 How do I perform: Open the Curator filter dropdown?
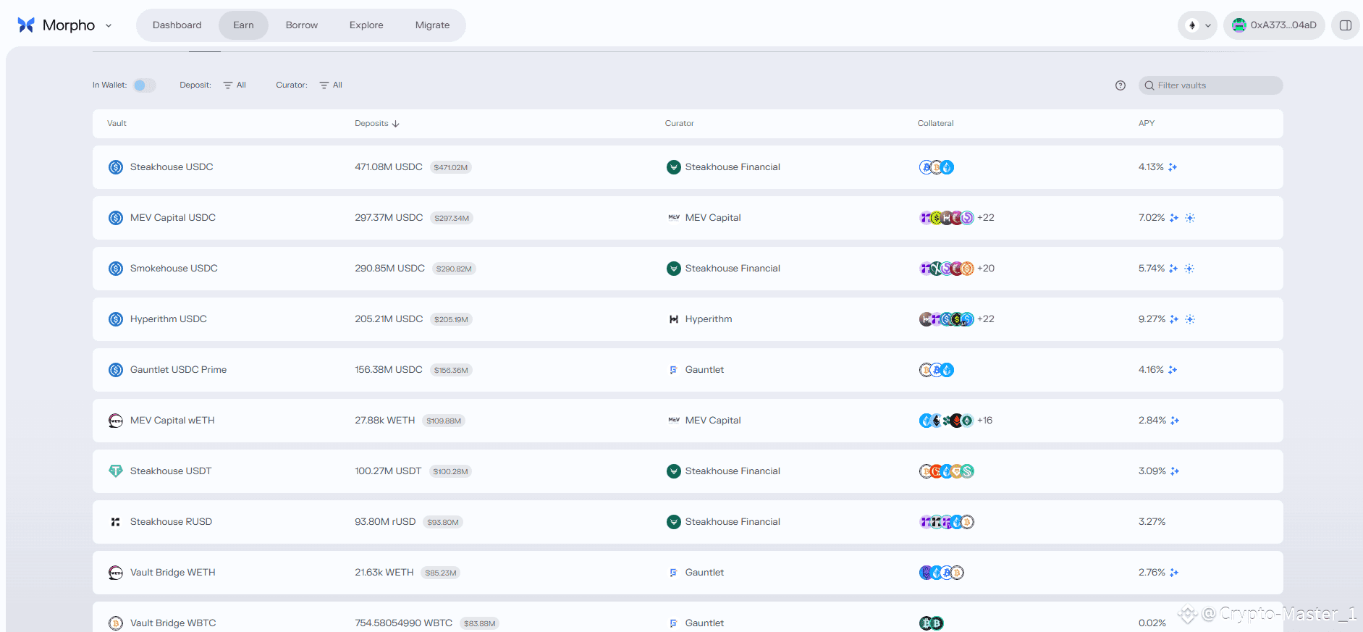coord(331,85)
